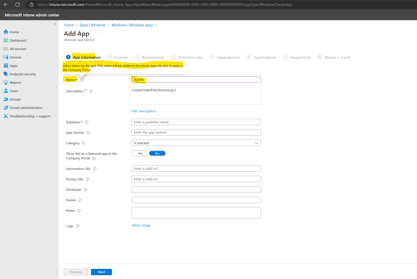Viewport: 417px width, 279px height.
Task: Select Endpoint security in navigation
Action: pyautogui.click(x=23, y=74)
